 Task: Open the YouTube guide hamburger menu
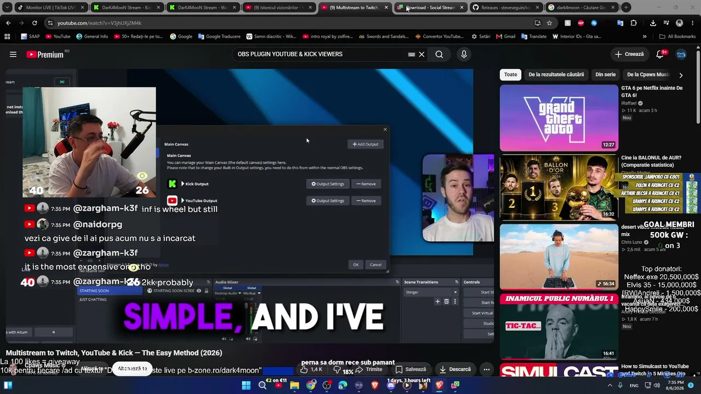click(13, 54)
